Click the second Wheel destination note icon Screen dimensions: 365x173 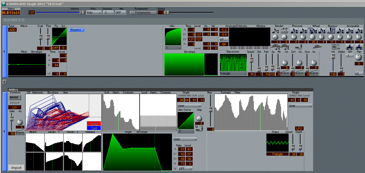322,31
